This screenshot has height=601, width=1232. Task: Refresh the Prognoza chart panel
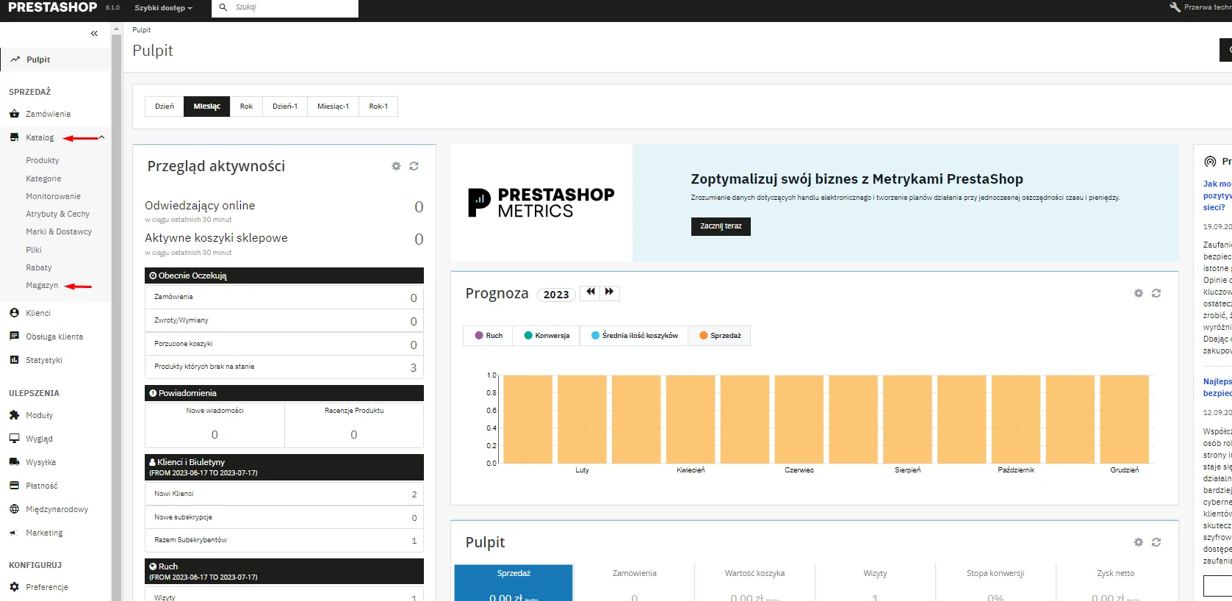(1156, 293)
